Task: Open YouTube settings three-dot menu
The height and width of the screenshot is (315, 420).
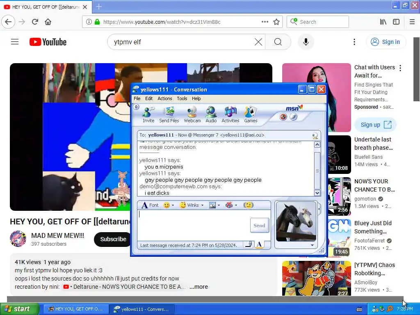Action: [354, 42]
